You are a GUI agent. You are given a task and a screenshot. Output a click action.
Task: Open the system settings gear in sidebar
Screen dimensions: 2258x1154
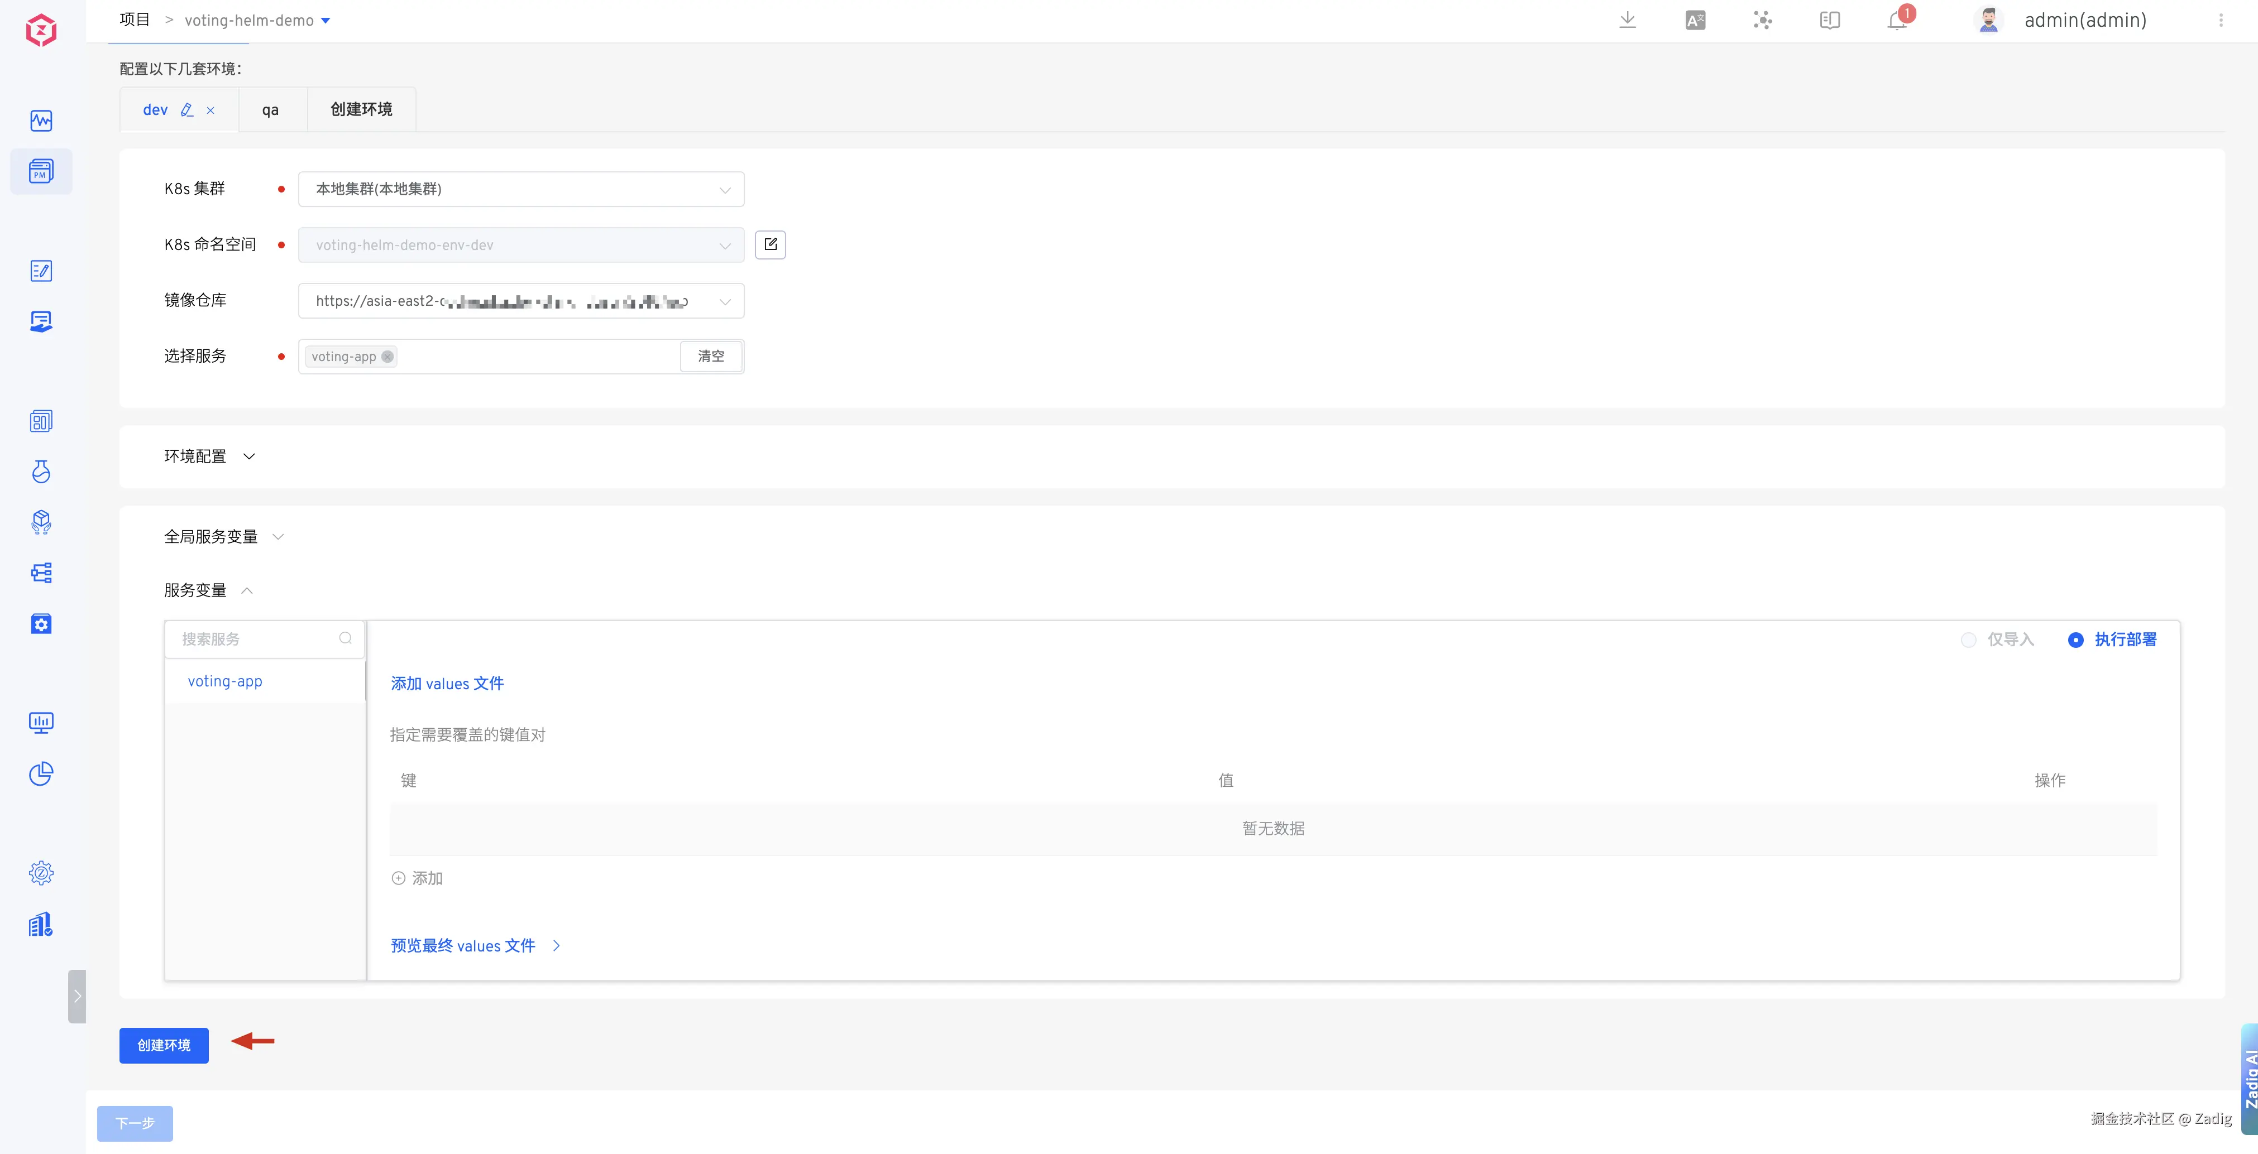[40, 873]
